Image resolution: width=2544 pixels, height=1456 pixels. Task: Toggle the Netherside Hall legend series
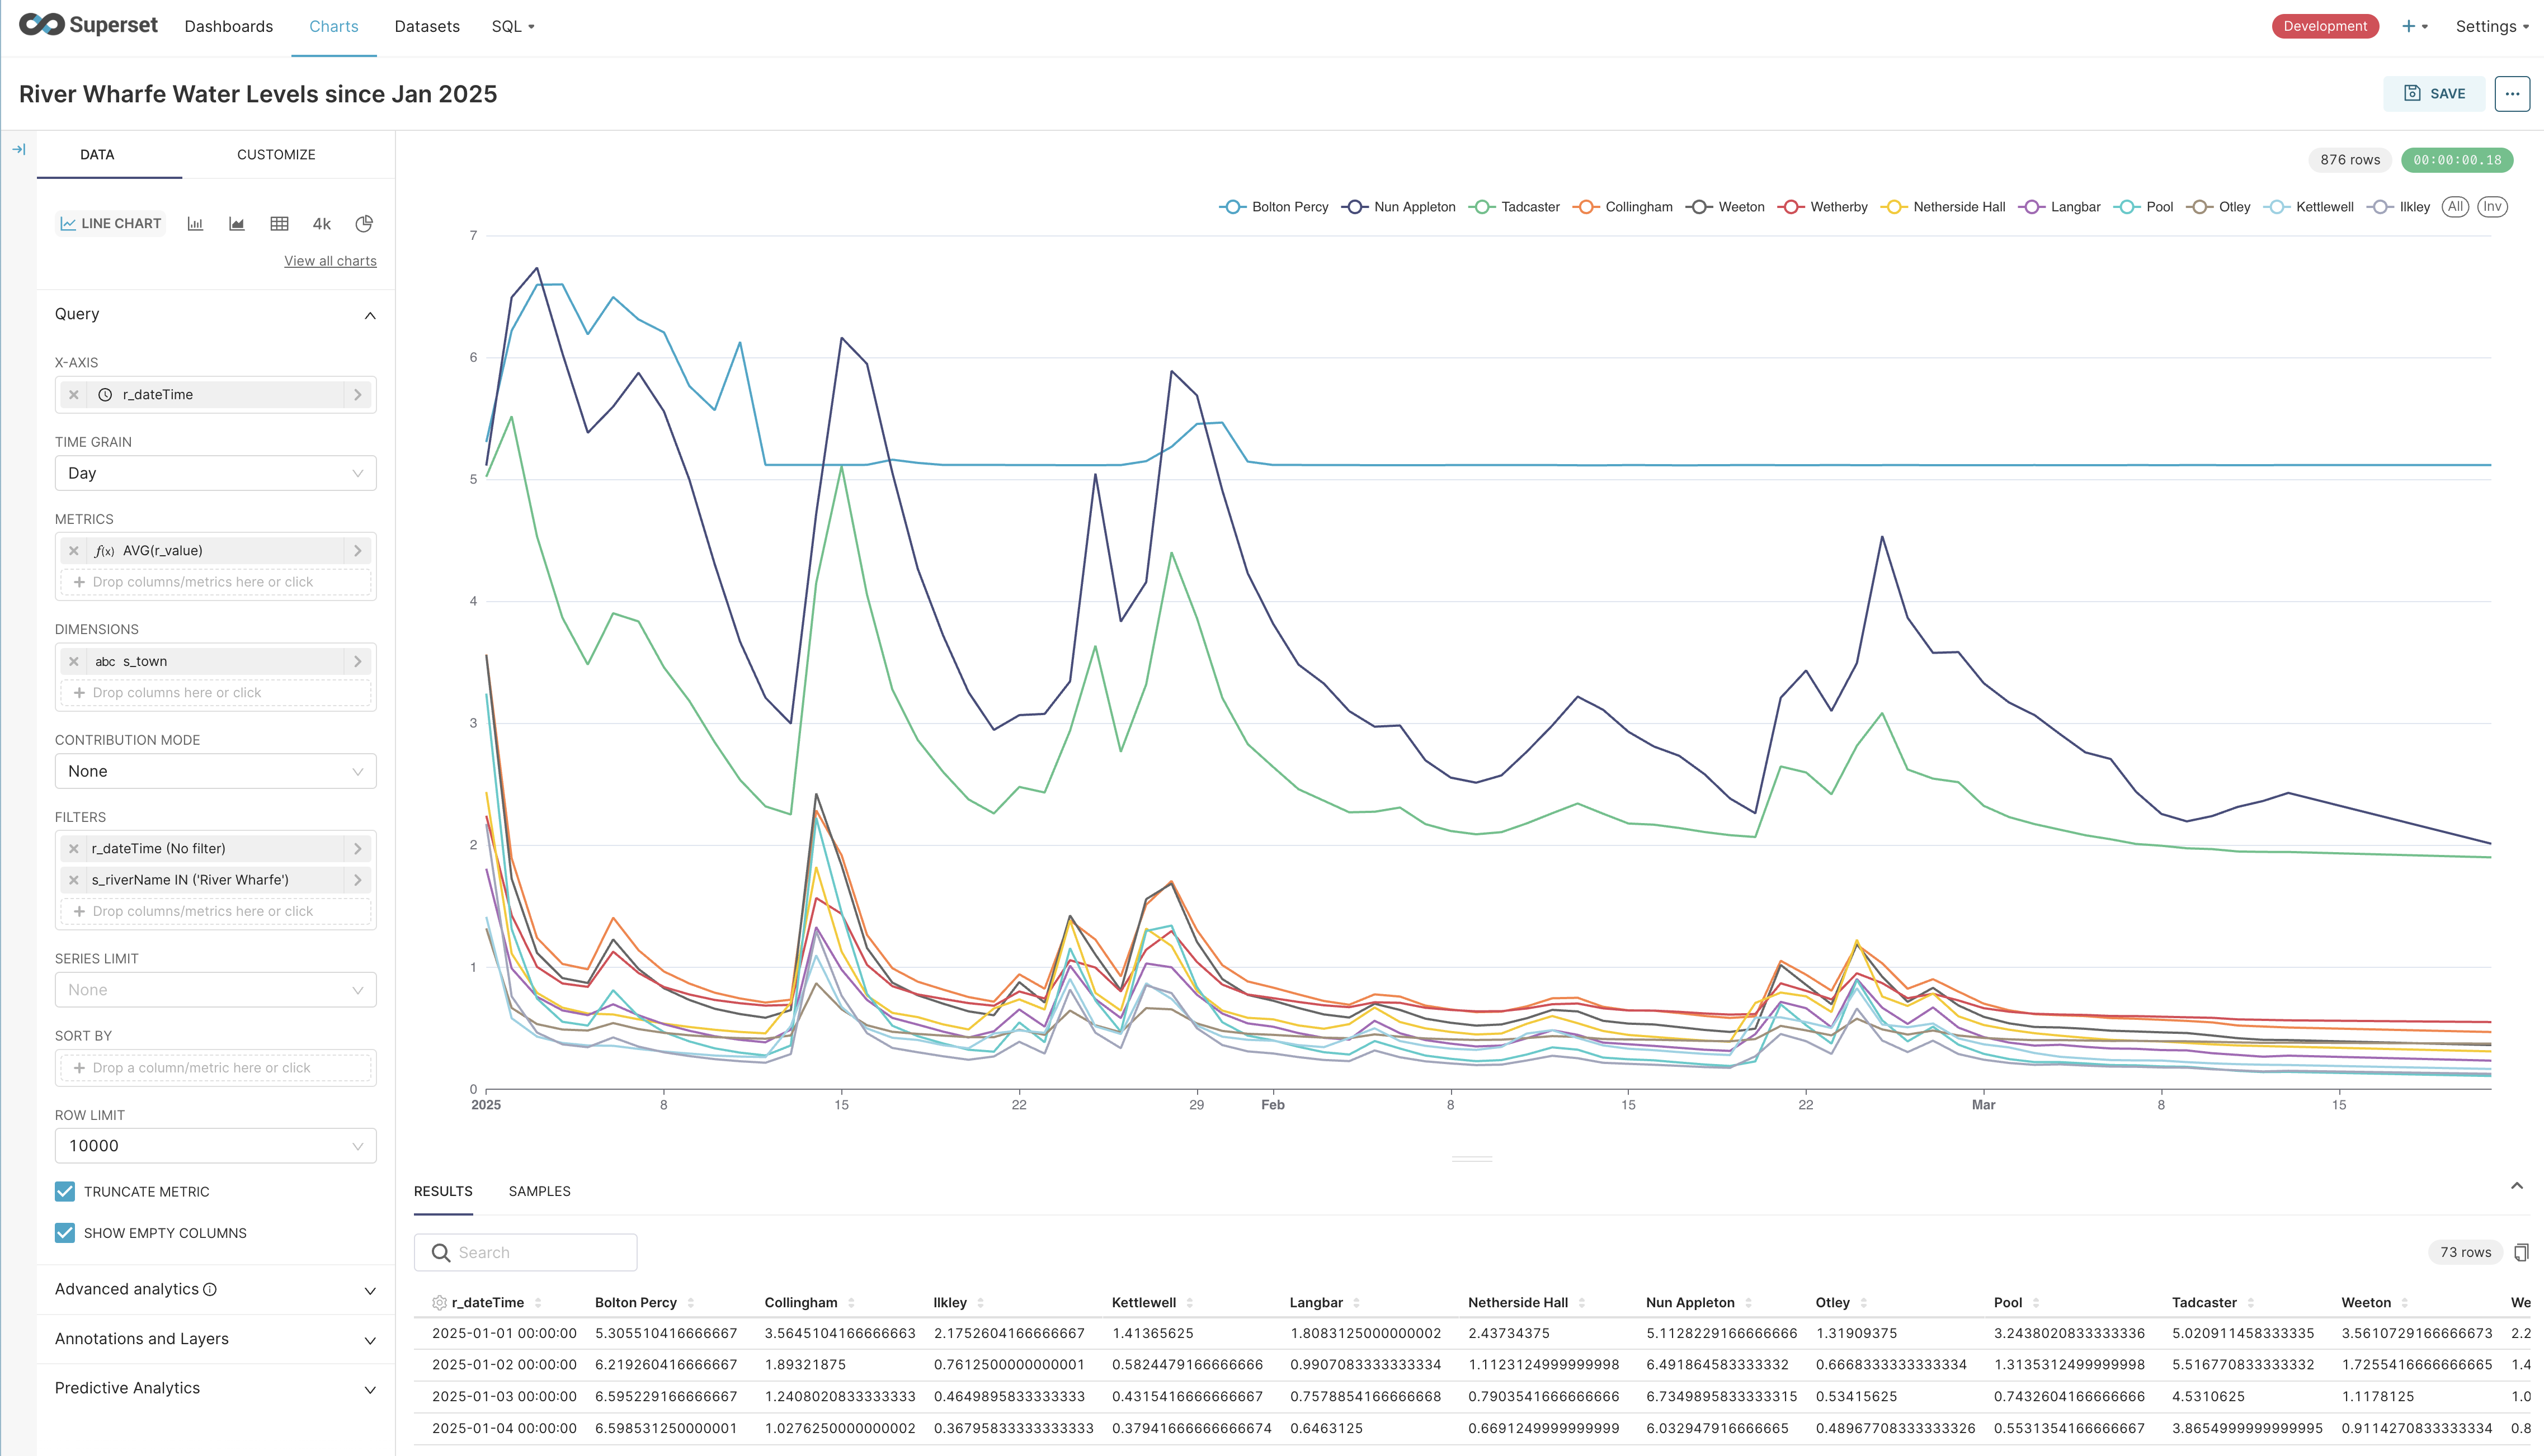[1943, 207]
